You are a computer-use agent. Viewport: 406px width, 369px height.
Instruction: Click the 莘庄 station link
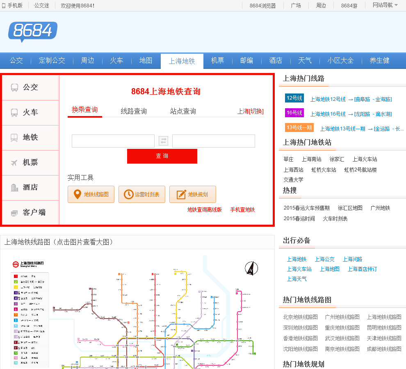click(288, 159)
